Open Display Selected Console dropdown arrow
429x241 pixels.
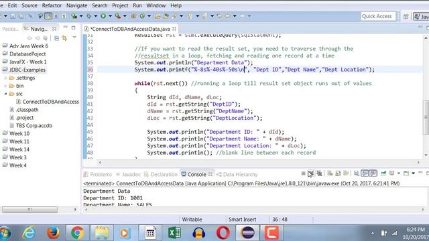pyautogui.click(x=399, y=173)
